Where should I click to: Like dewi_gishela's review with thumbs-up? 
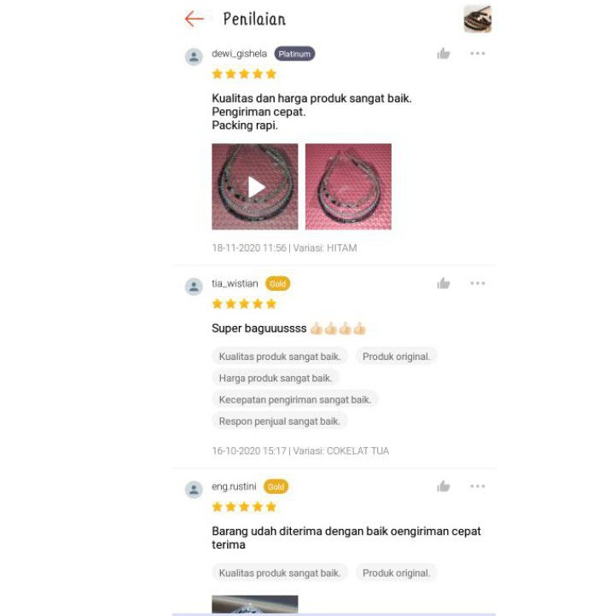tap(443, 54)
